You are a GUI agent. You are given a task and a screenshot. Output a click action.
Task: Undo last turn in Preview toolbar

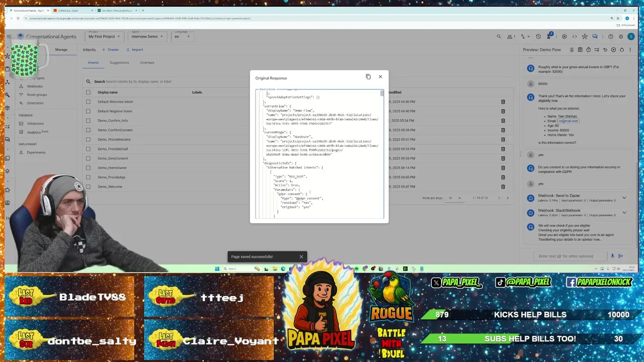(605, 50)
